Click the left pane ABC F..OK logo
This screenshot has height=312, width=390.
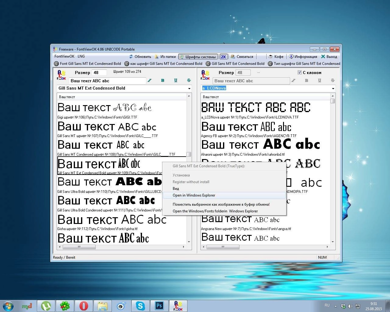tap(61, 75)
